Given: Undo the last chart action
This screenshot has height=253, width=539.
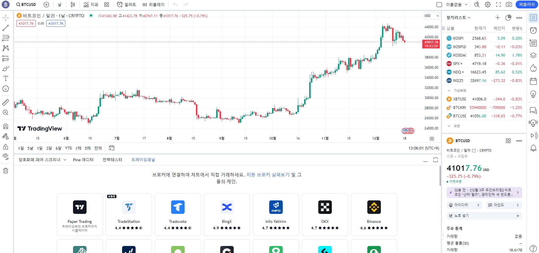Looking at the screenshot, I should (x=175, y=5).
